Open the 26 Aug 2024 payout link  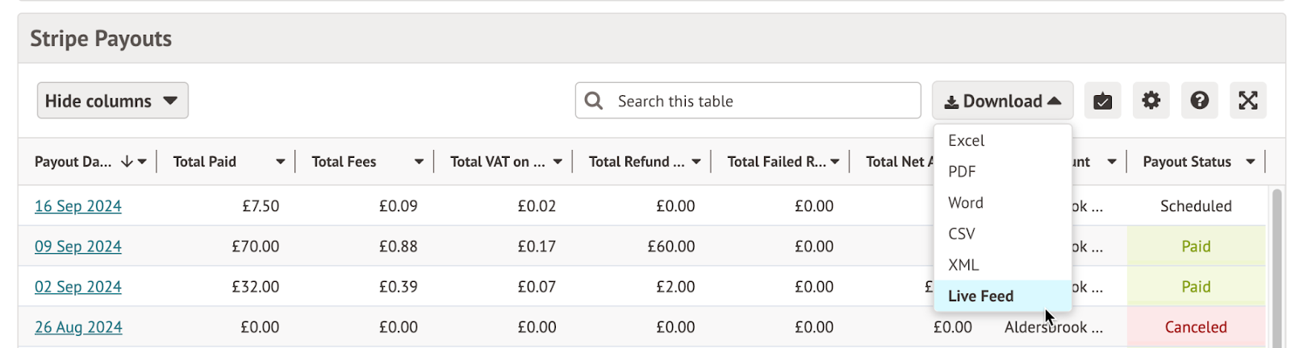(x=78, y=327)
